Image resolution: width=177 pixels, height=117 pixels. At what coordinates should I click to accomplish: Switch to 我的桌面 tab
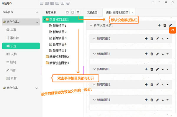coord(92,12)
